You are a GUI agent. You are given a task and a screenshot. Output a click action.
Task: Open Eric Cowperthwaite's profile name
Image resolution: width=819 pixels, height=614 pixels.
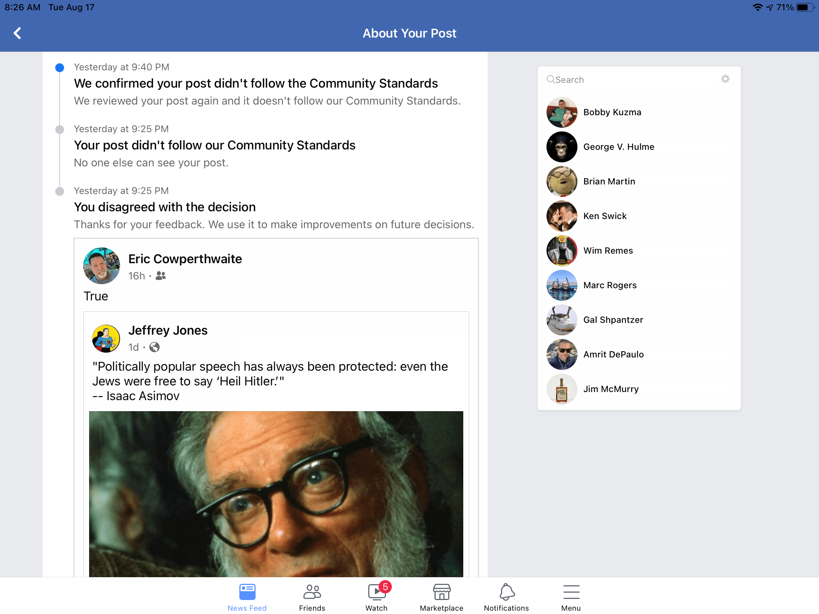point(185,259)
